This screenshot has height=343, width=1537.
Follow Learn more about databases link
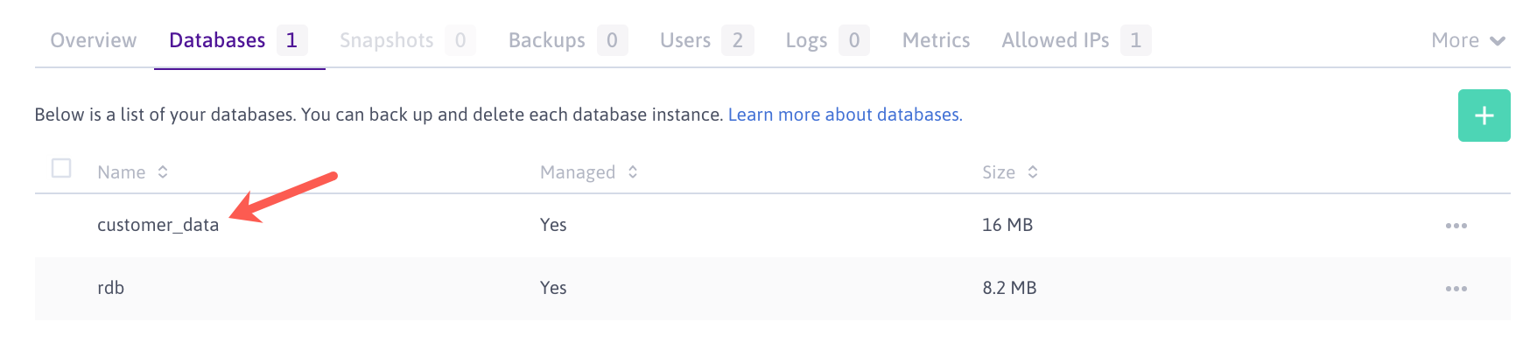[x=845, y=115]
